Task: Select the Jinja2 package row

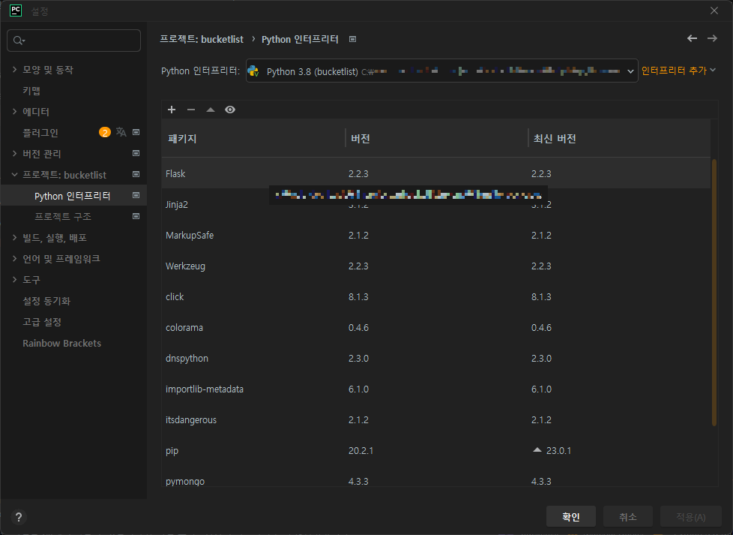Action: [435, 205]
